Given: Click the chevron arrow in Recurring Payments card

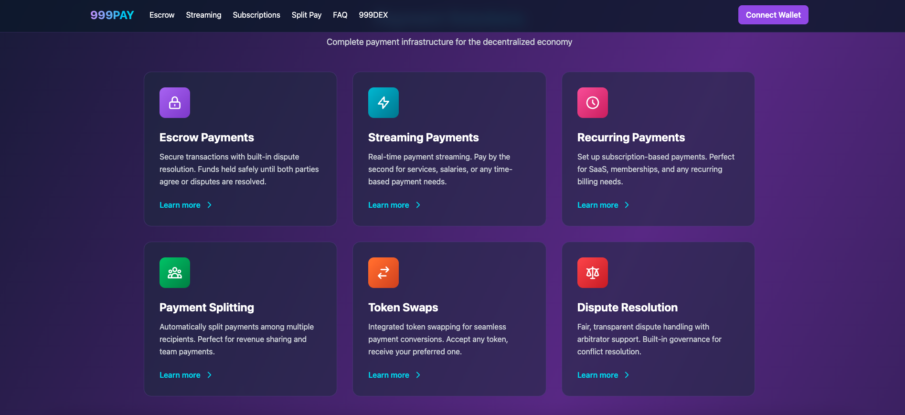Looking at the screenshot, I should pyautogui.click(x=627, y=205).
